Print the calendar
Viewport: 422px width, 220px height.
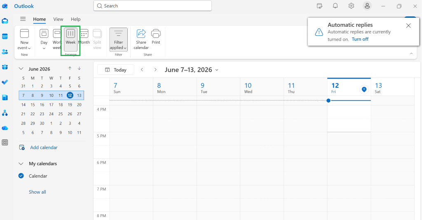point(156,37)
